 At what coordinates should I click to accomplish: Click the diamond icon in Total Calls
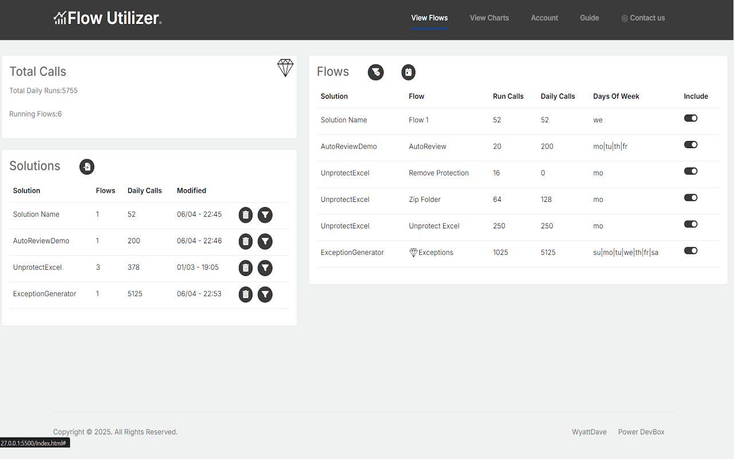pos(285,68)
